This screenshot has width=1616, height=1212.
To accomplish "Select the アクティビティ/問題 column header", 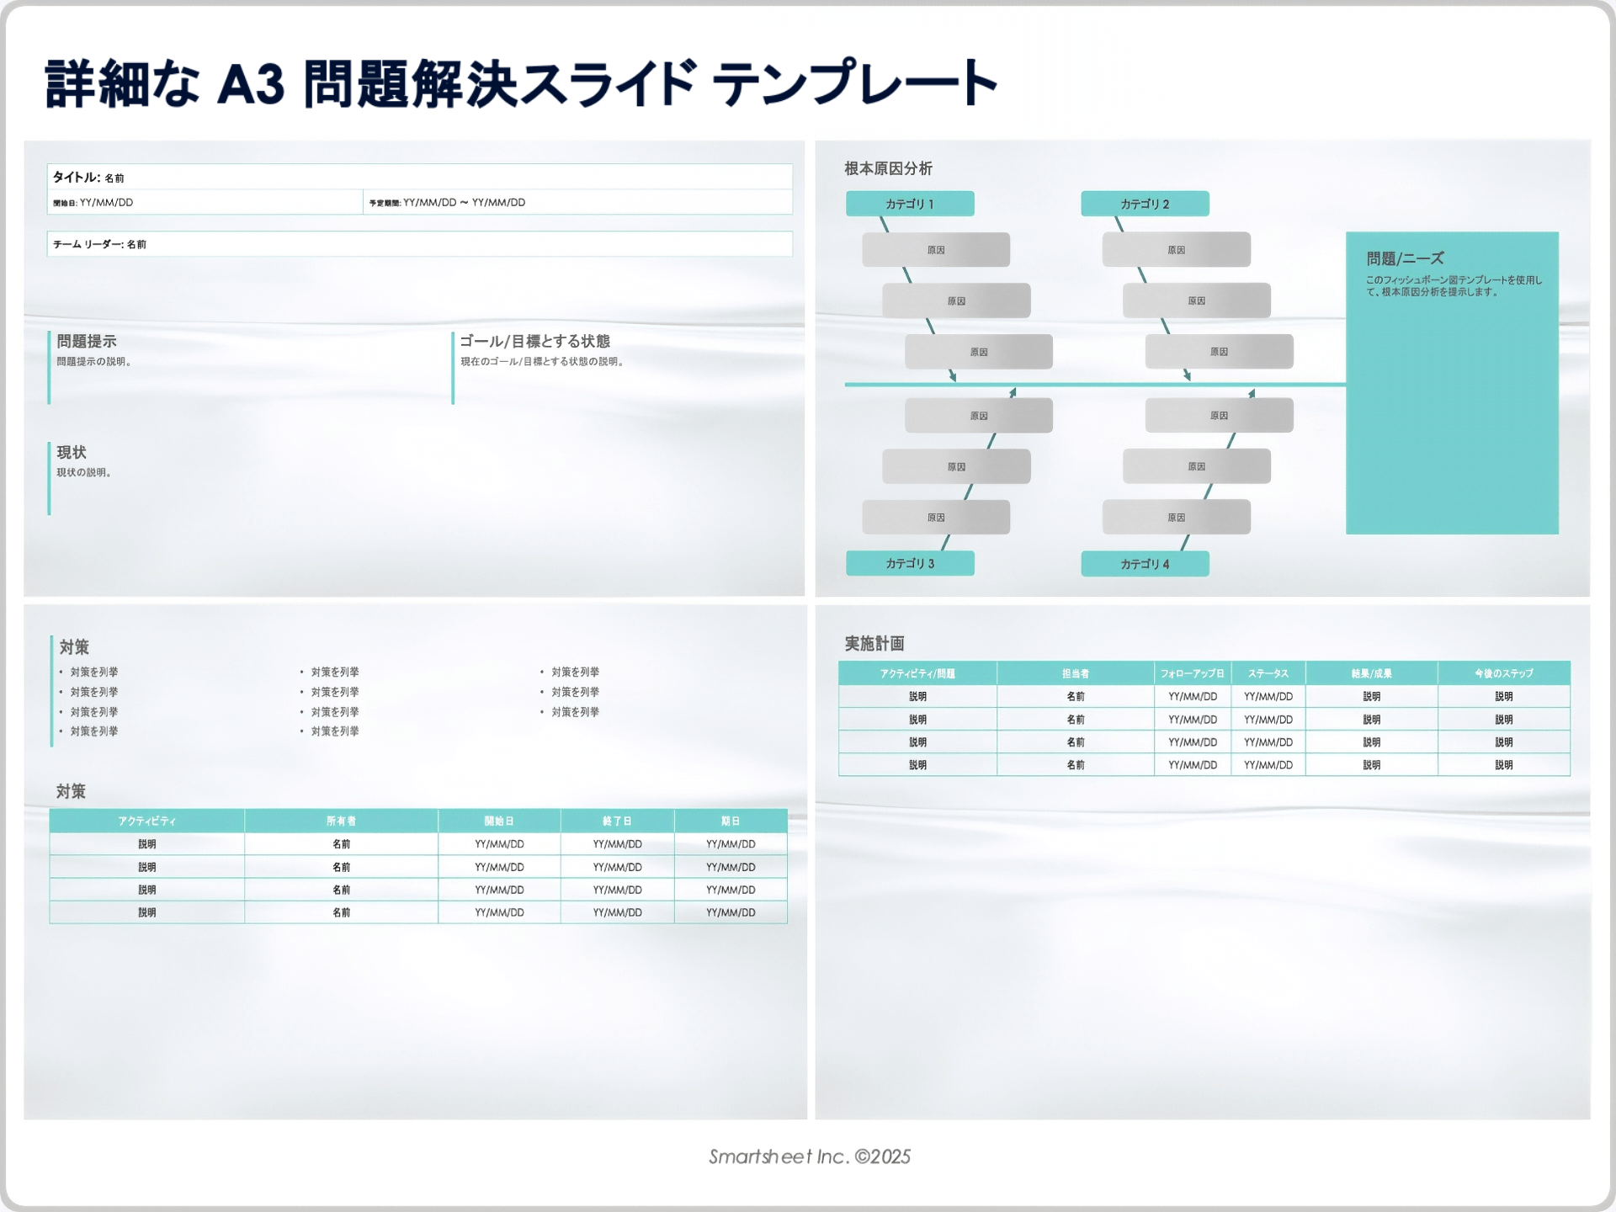I will coord(917,673).
